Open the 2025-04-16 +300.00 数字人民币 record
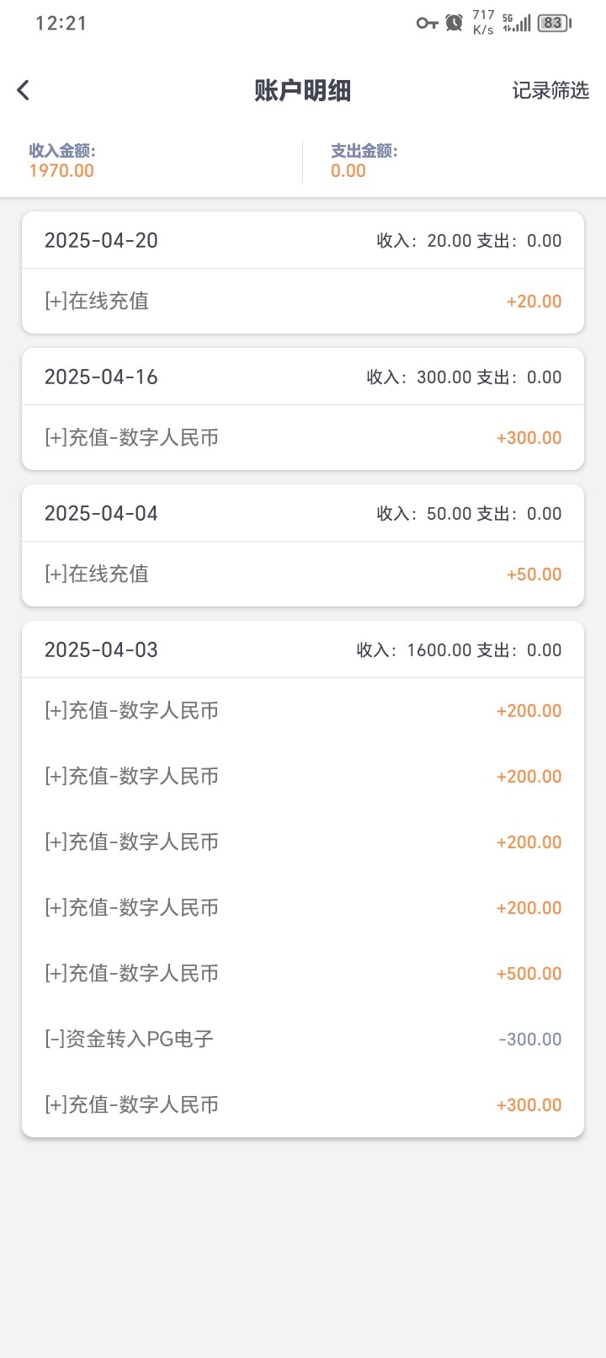 (303, 438)
